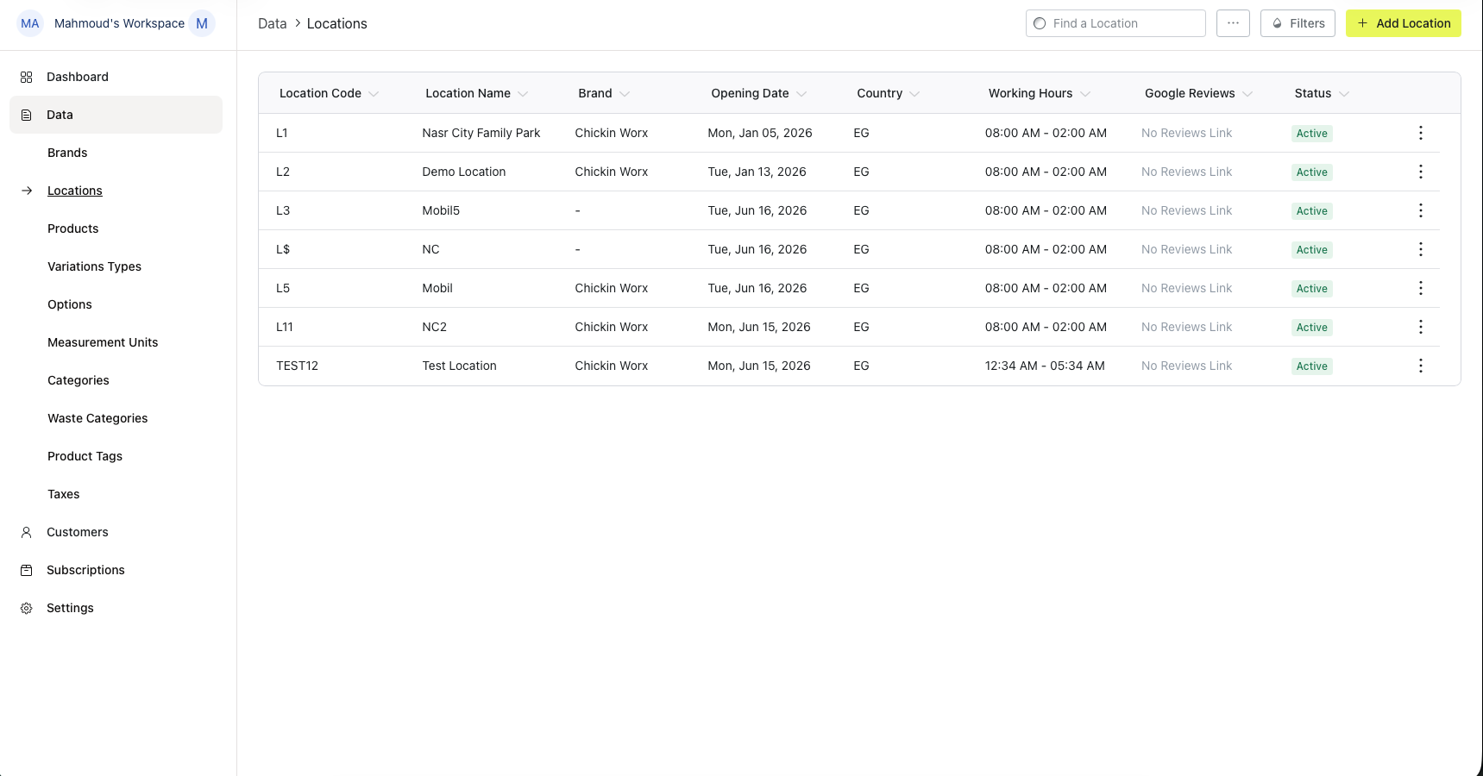Screen dimensions: 1483x776
Task: Open Options in sidebar
Action: click(70, 304)
